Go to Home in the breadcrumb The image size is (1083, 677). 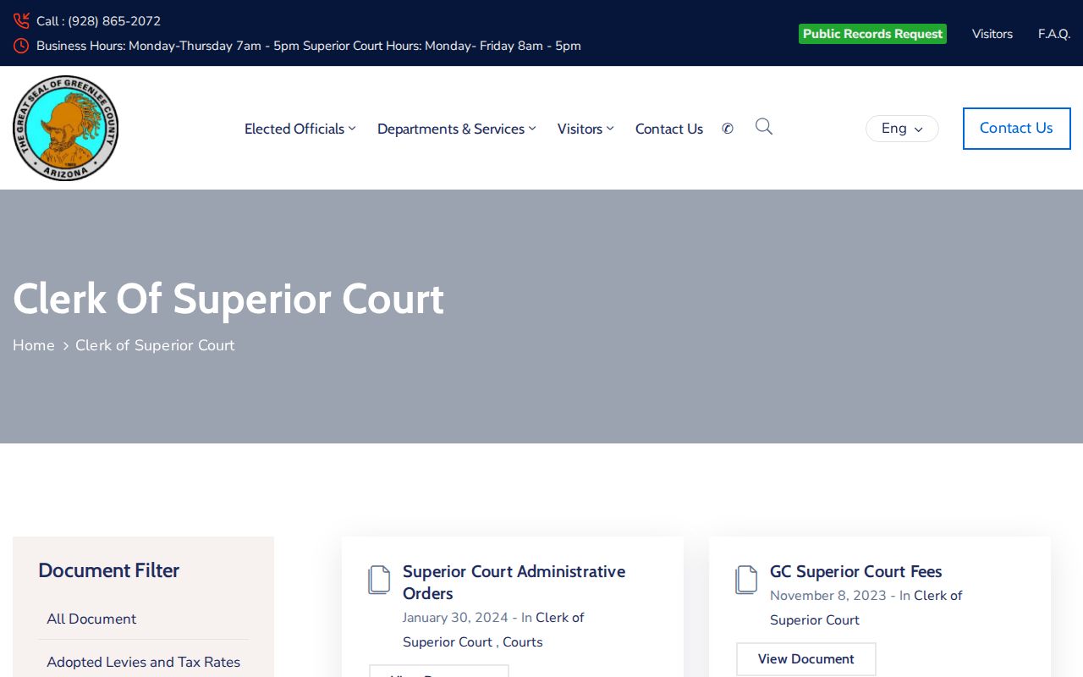coord(34,345)
